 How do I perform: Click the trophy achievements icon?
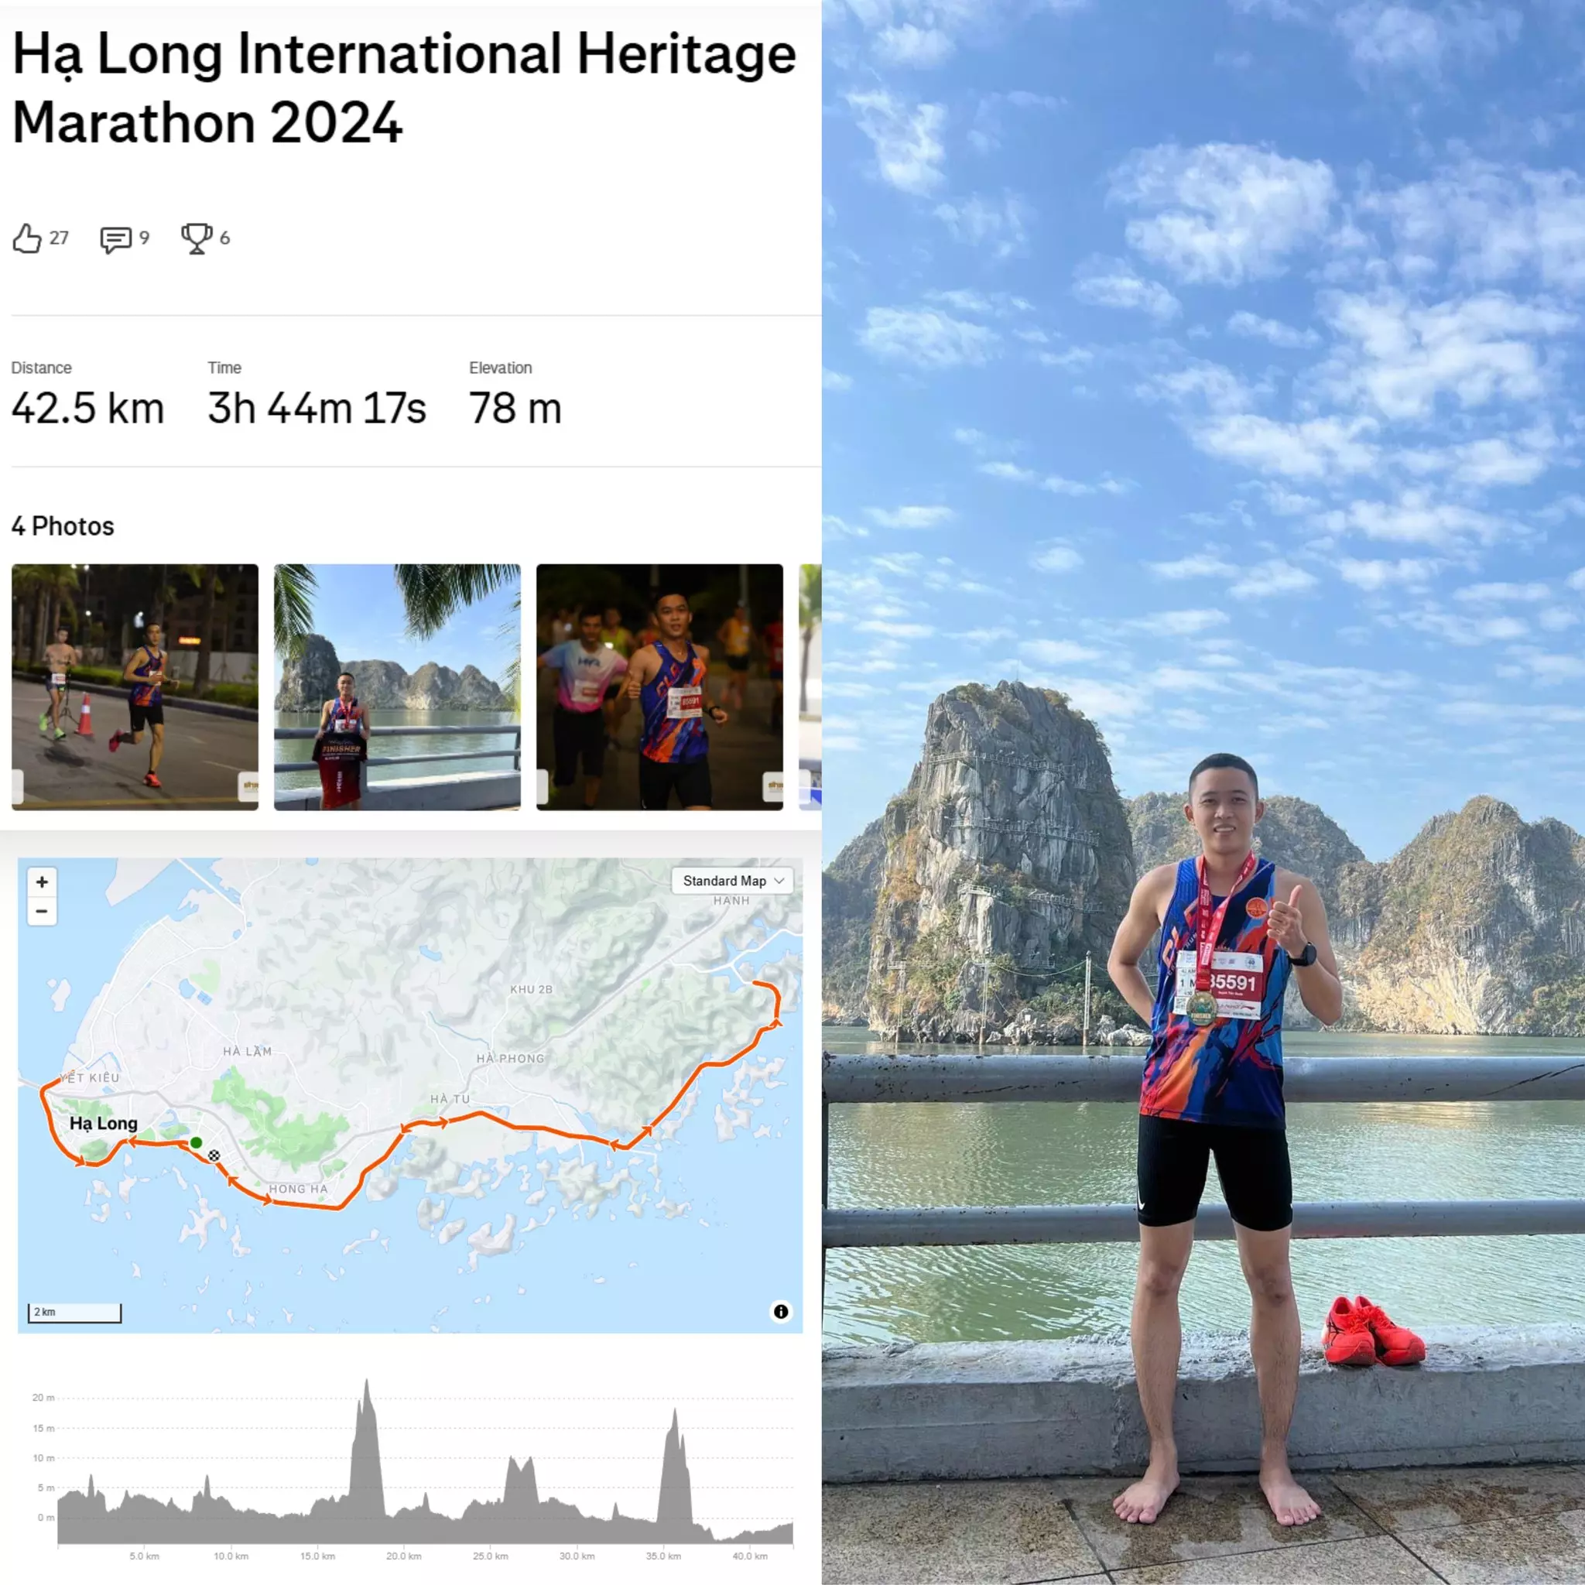tap(196, 238)
